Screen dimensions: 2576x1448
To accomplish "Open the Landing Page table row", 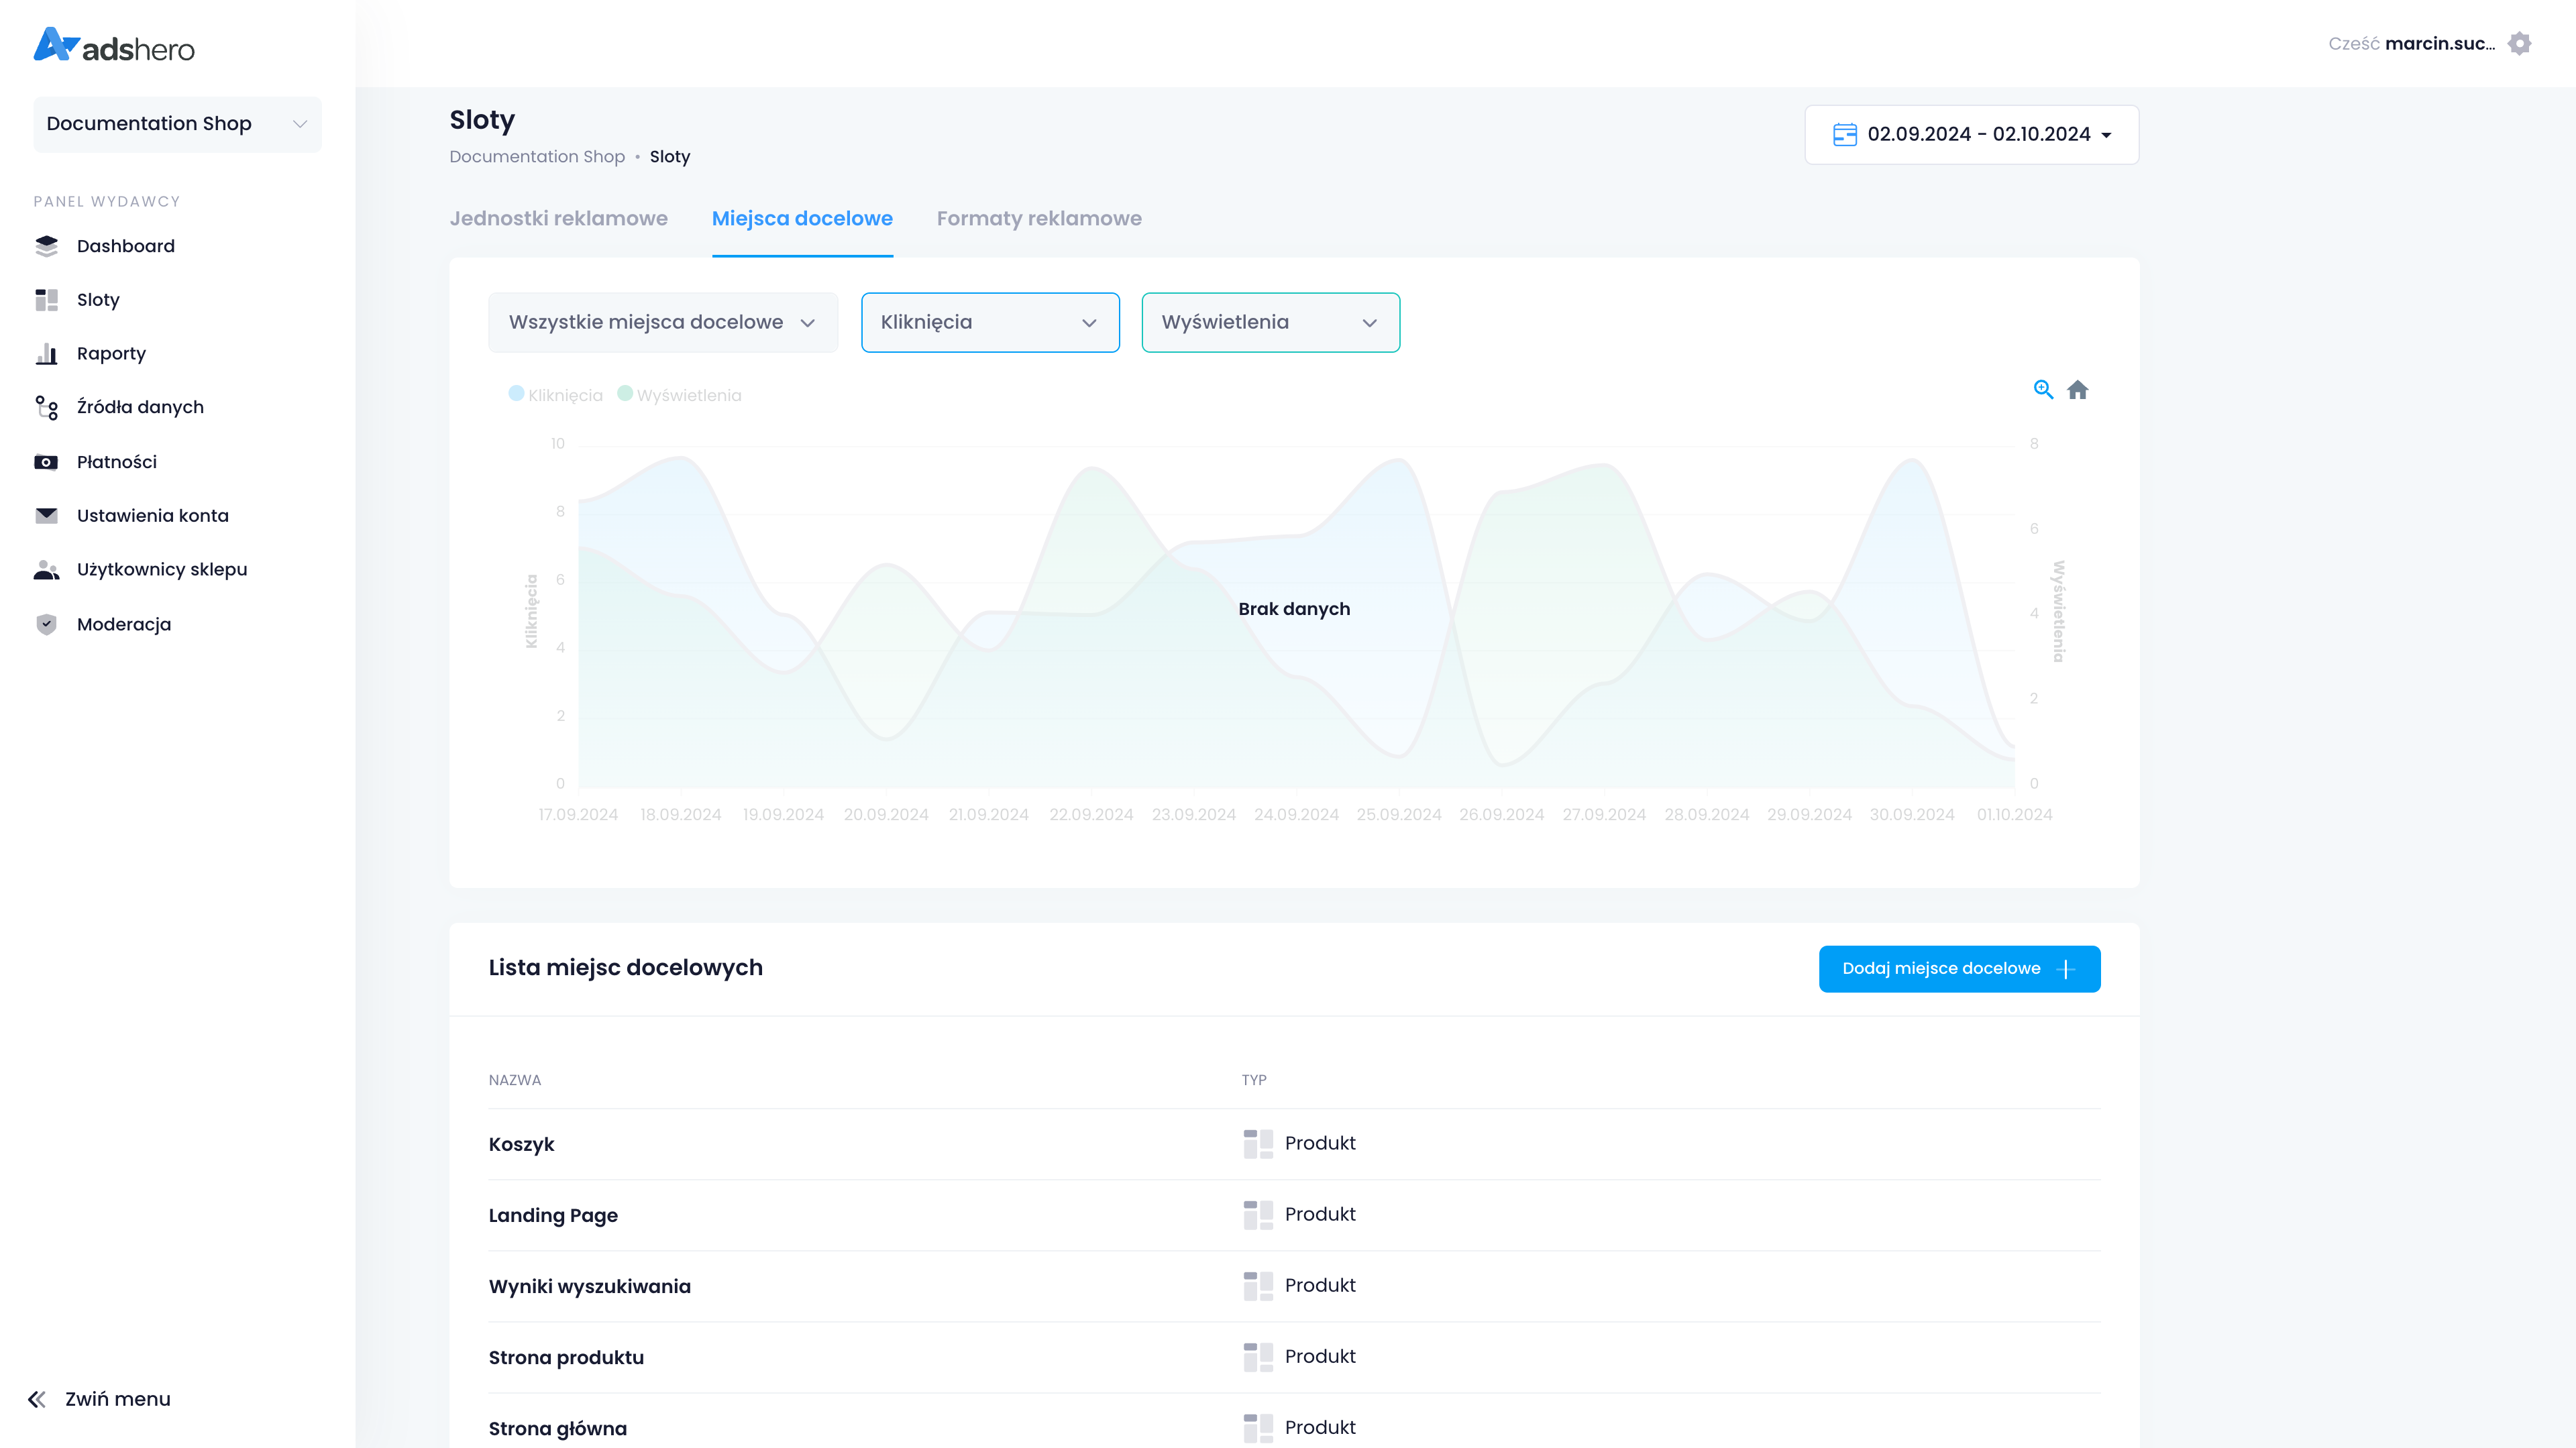I will 553,1215.
